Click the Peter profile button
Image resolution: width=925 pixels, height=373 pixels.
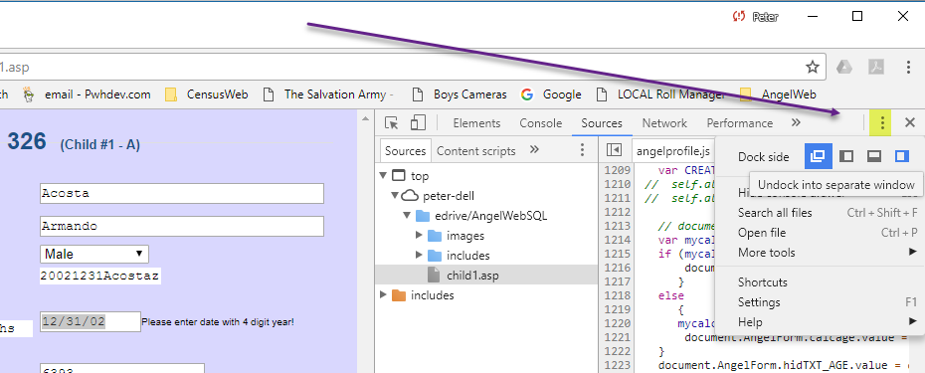pos(755,17)
